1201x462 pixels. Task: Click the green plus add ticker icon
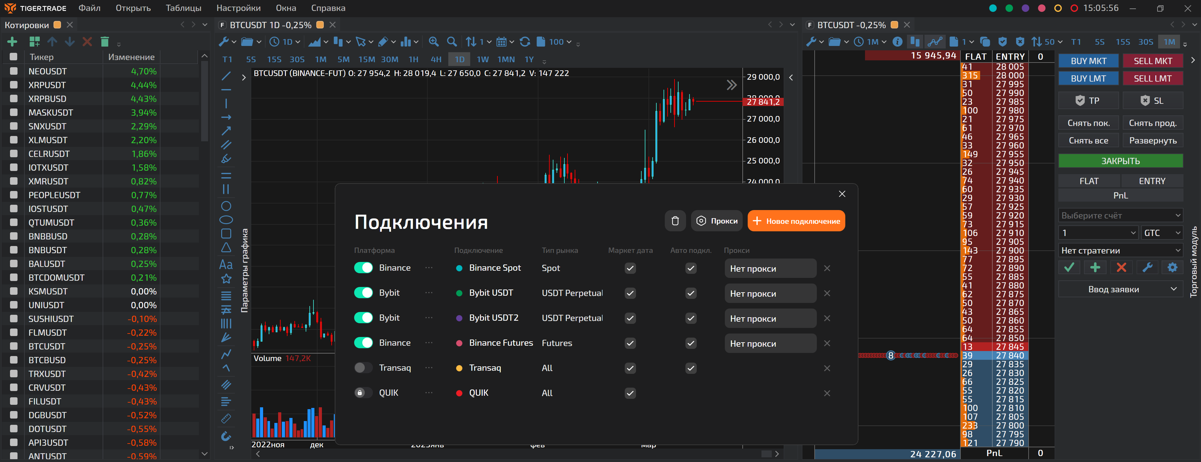click(x=12, y=42)
